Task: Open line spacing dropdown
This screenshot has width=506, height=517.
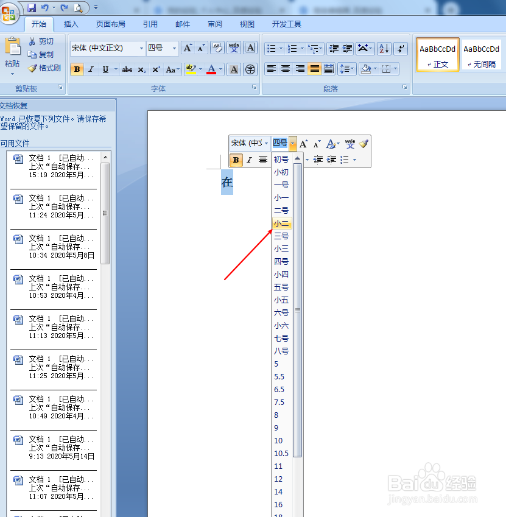Action: [347, 69]
